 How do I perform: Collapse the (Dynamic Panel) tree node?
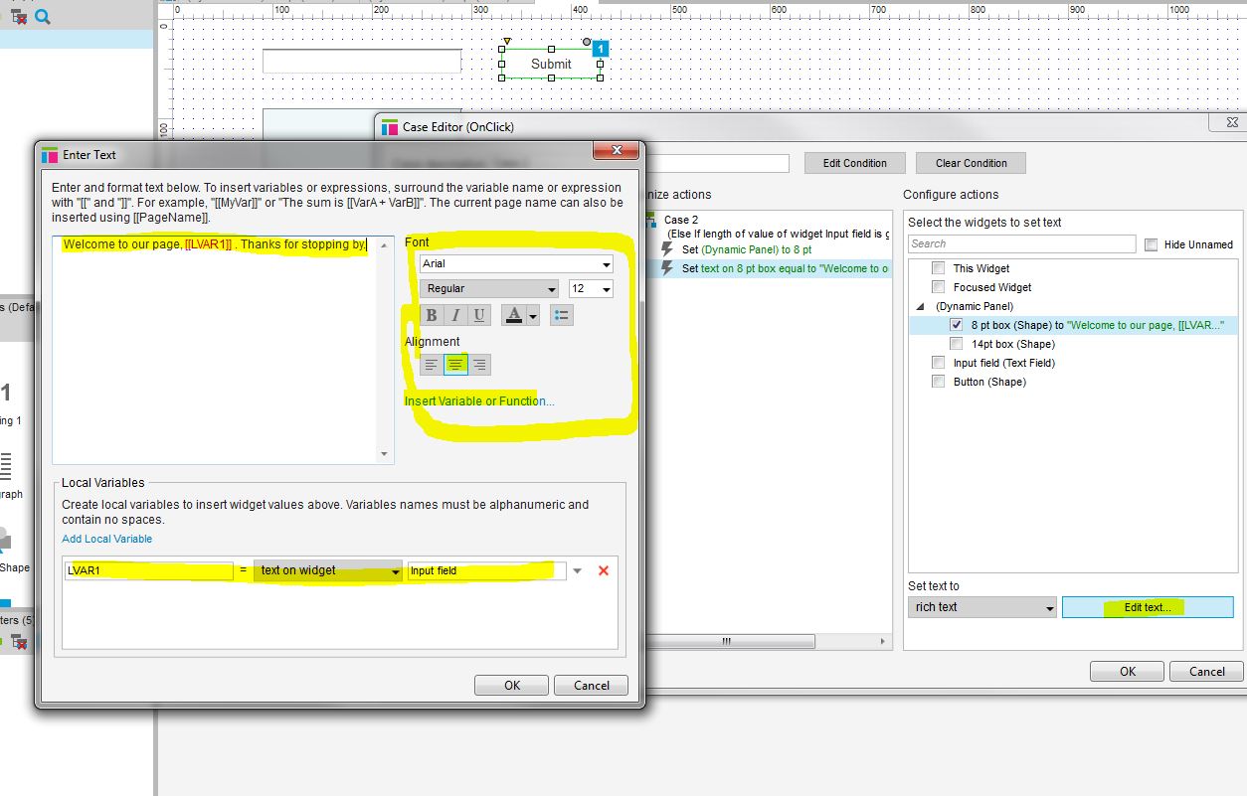(919, 307)
